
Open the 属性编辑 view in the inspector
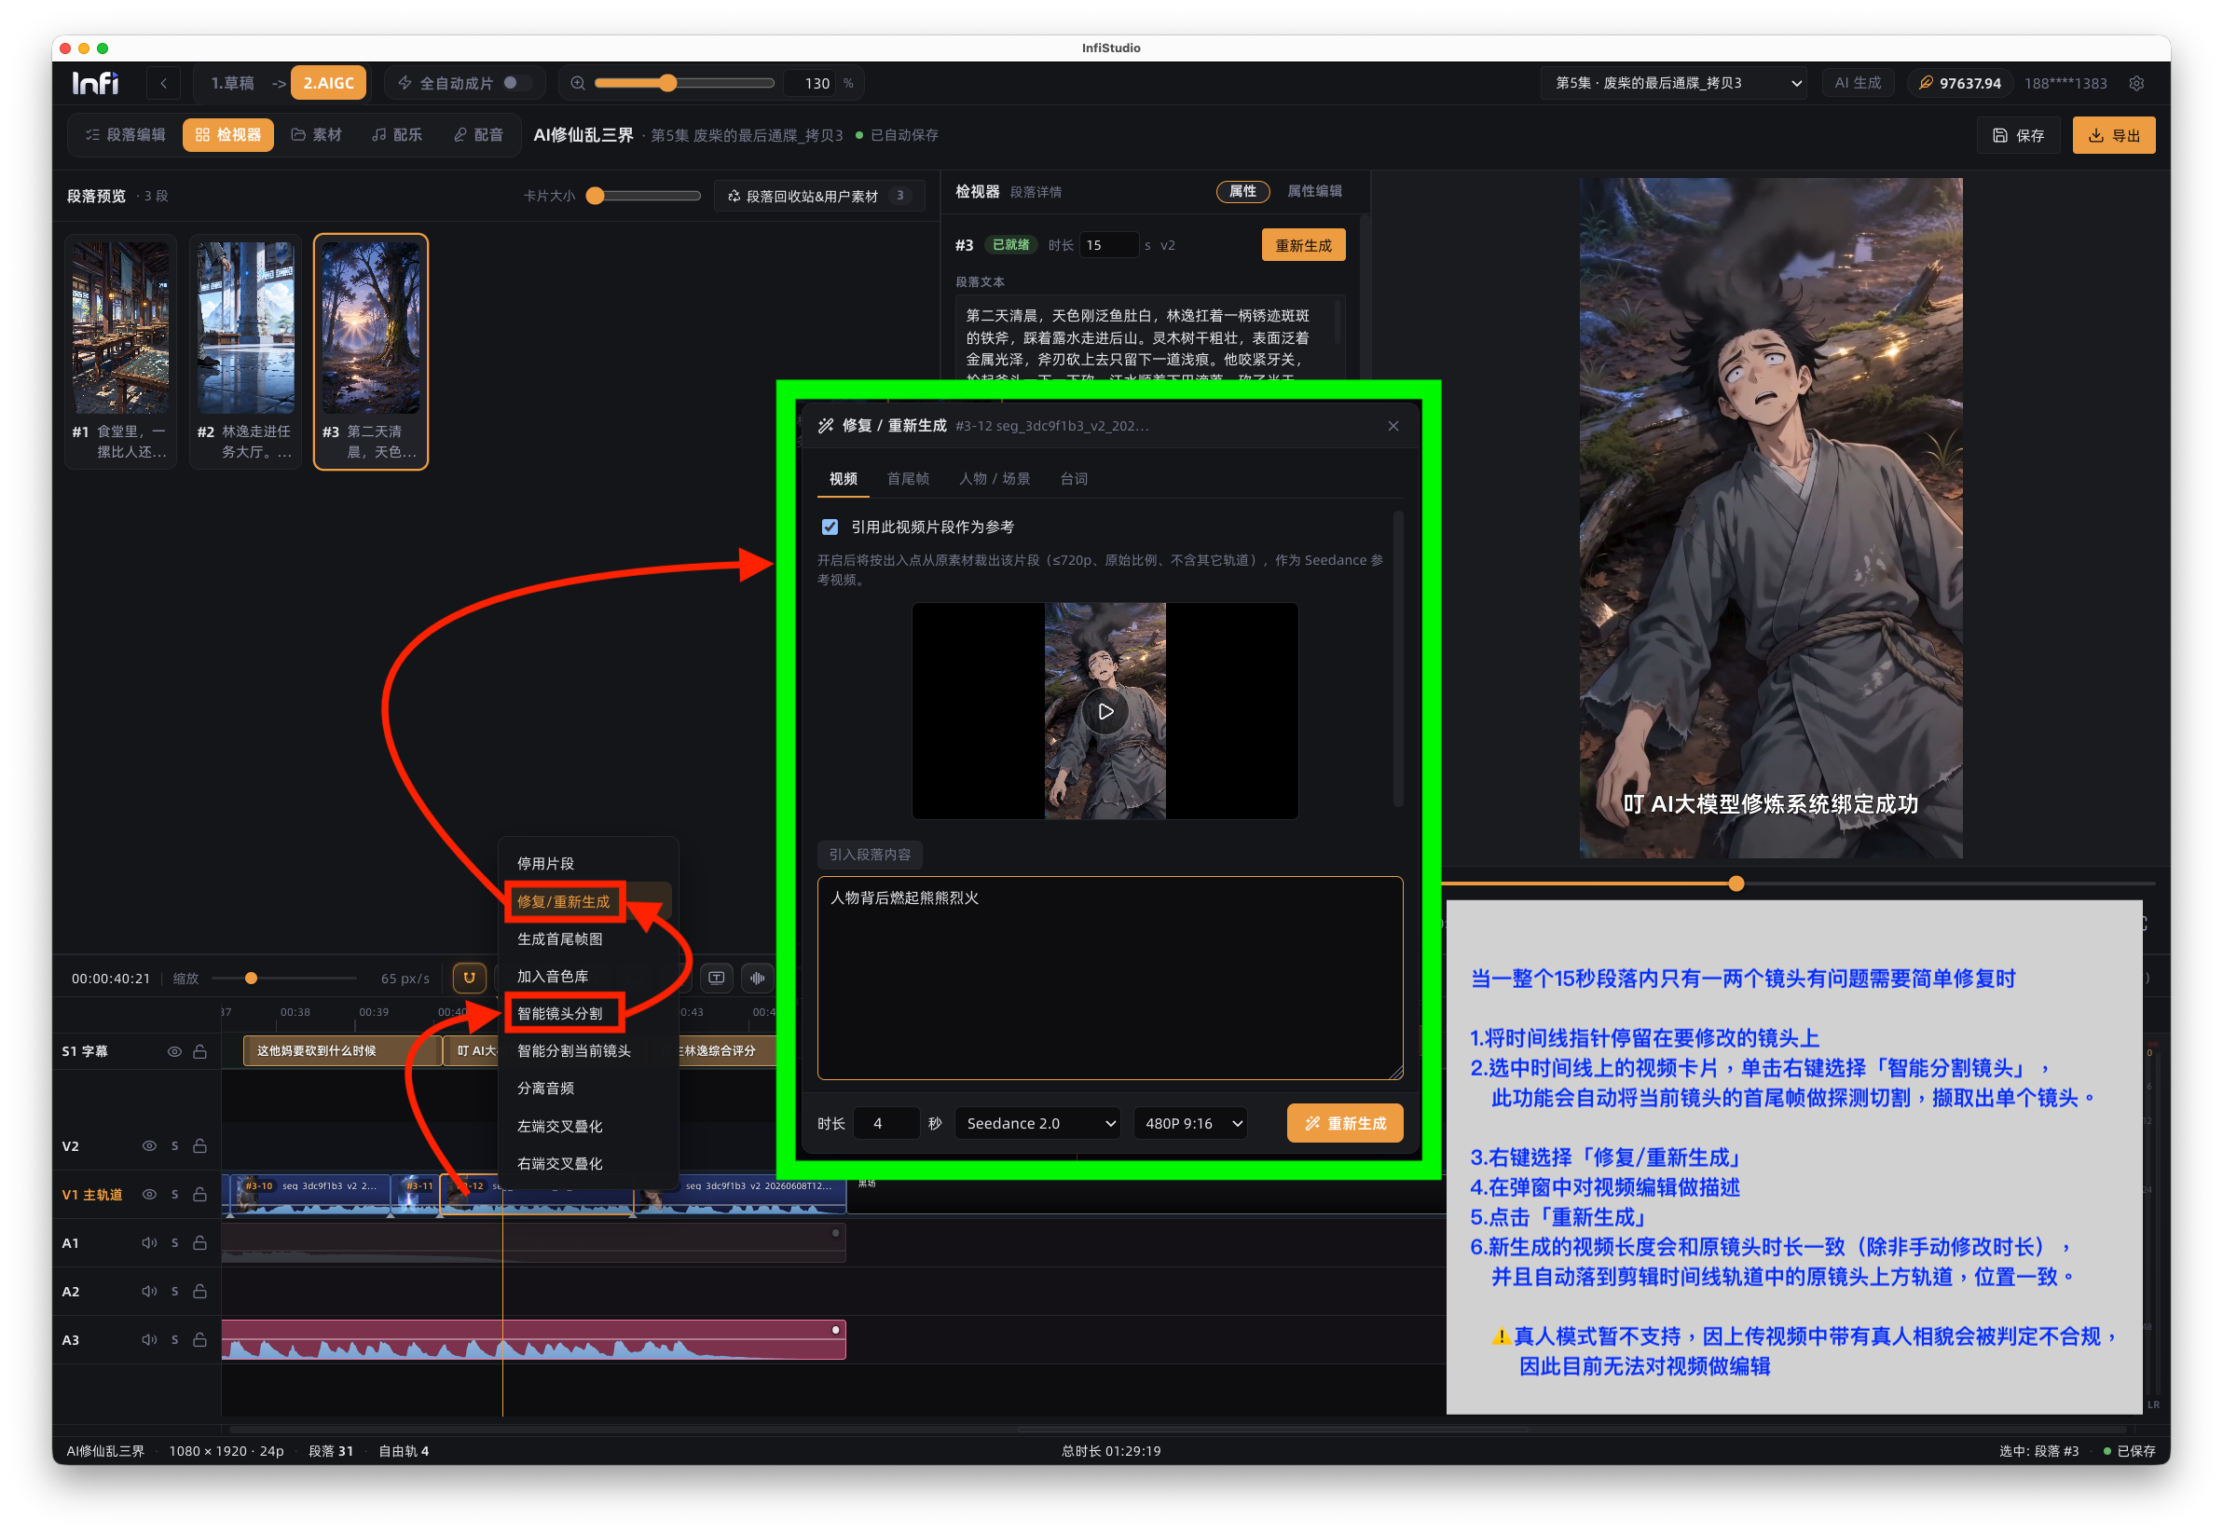click(1314, 191)
